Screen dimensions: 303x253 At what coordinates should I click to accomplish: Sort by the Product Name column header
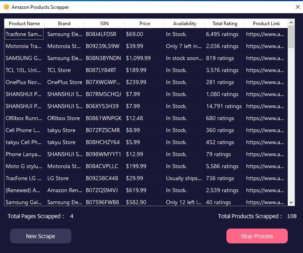click(24, 24)
